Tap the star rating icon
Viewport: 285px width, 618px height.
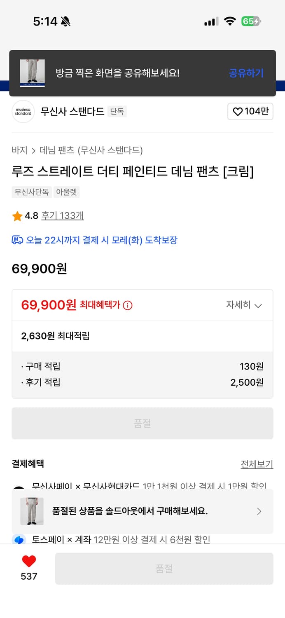point(17,215)
